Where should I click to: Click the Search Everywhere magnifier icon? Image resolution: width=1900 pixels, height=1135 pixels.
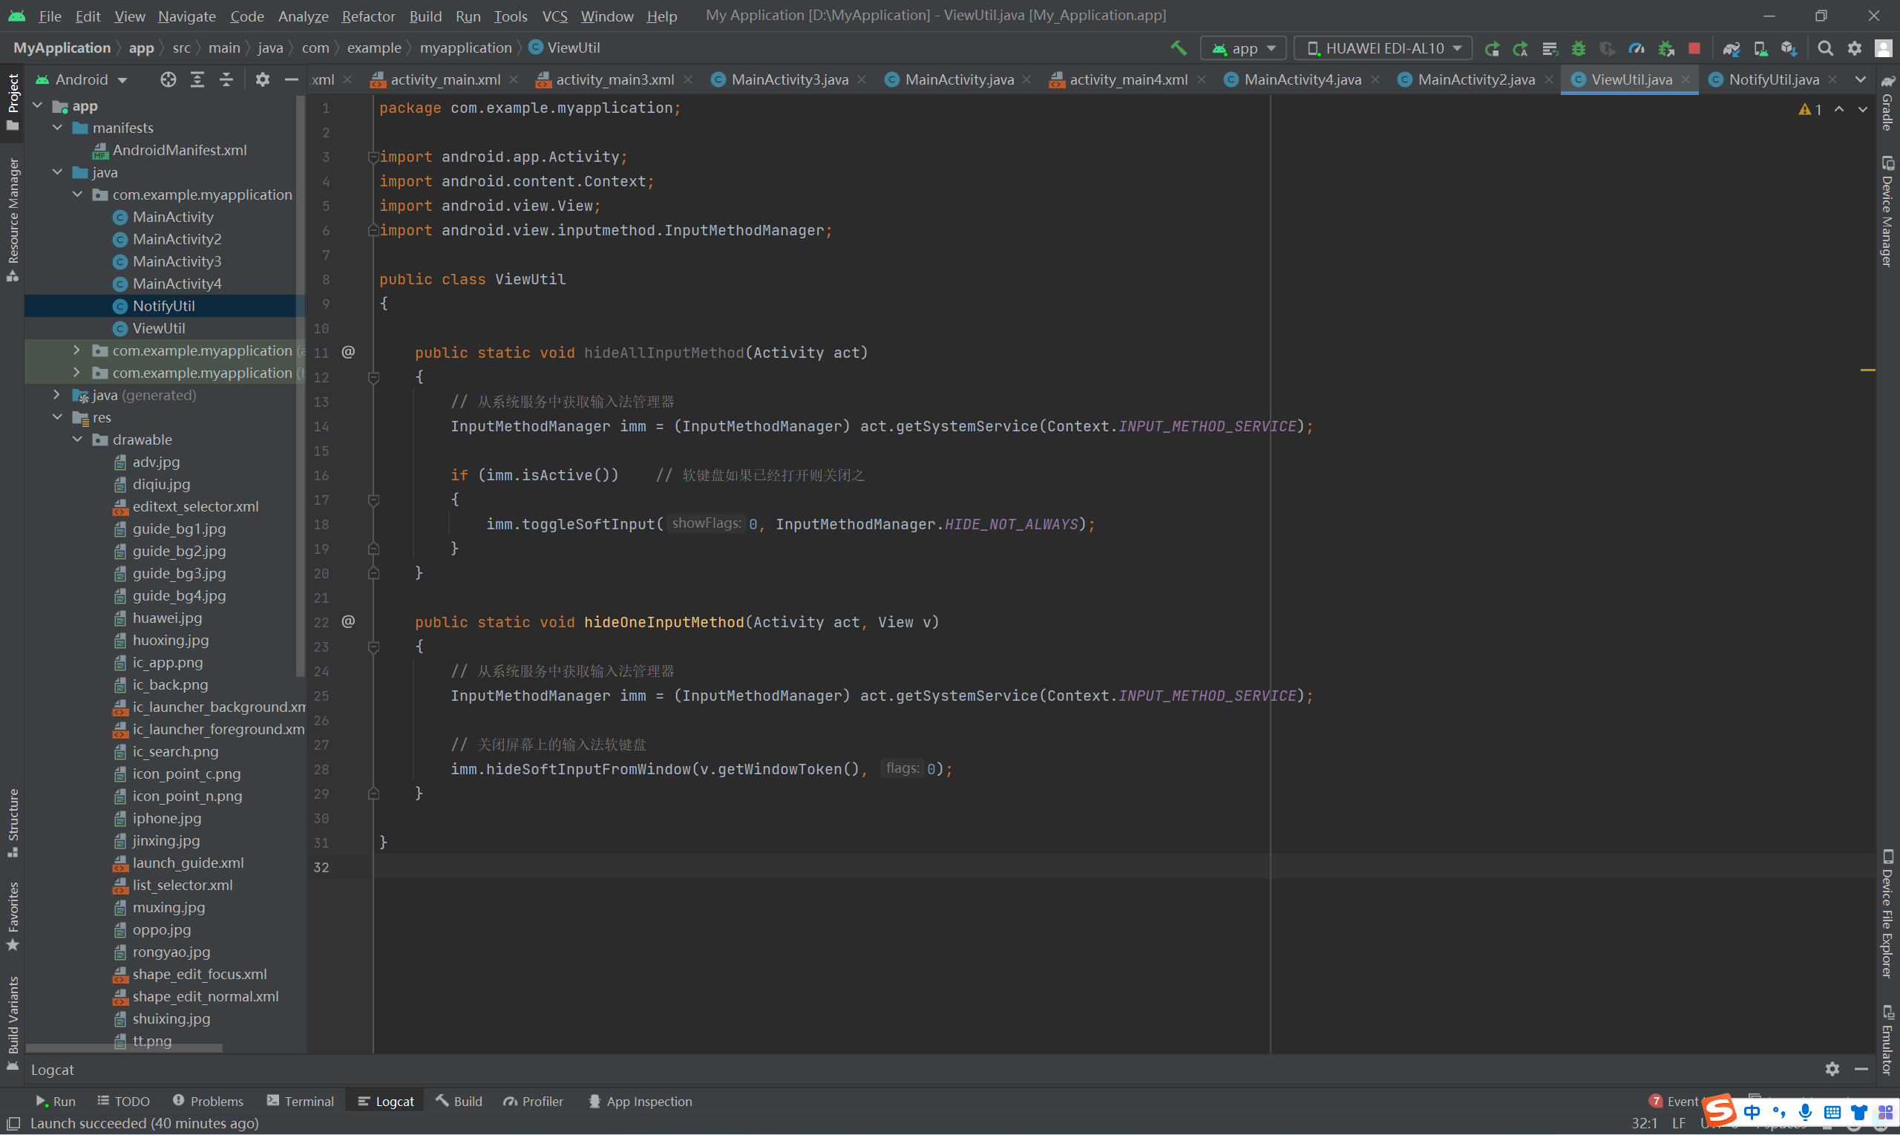point(1825,48)
